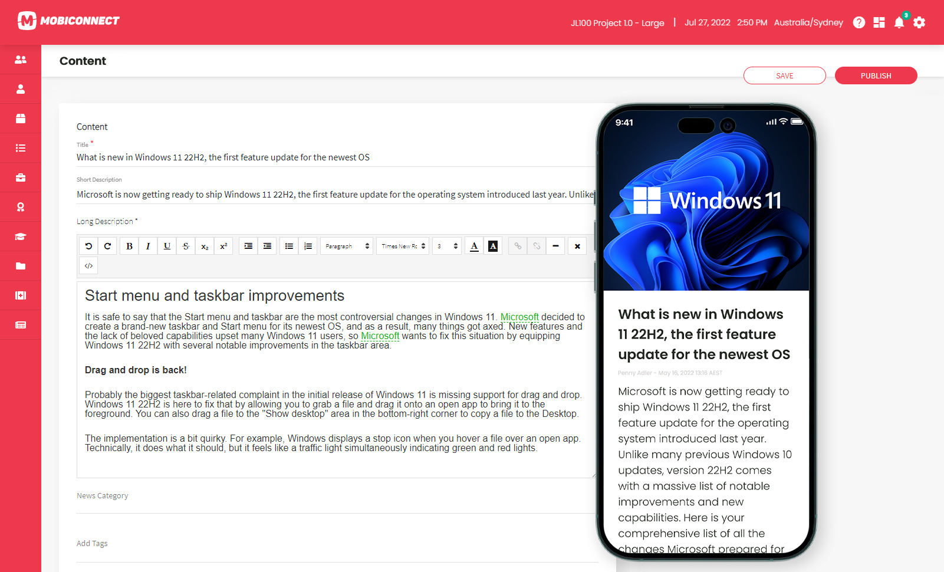
Task: Open the news content sidebar icon
Action: pos(21,325)
